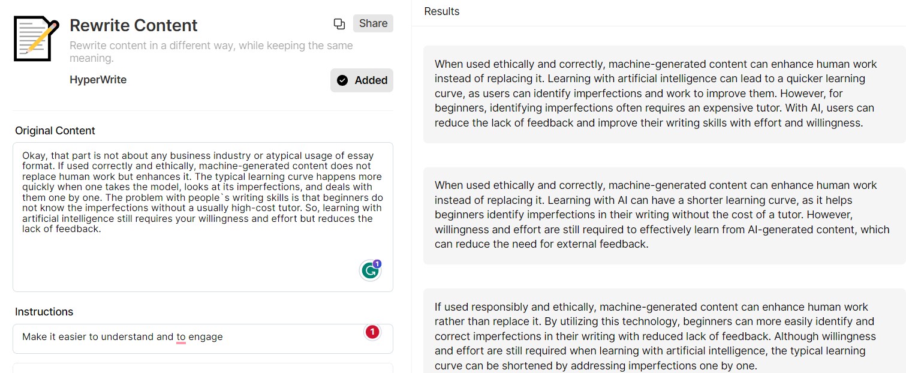Select the first rewritten result card
Viewport: 906px width, 373px height.
(x=664, y=94)
